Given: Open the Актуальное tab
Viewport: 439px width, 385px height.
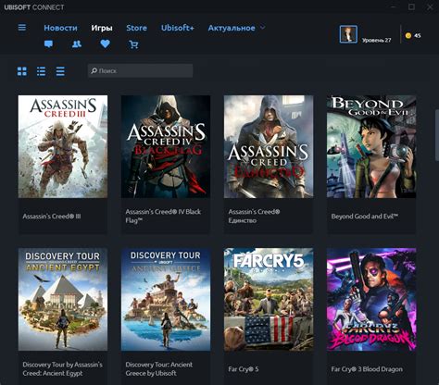Looking at the screenshot, I should [232, 28].
